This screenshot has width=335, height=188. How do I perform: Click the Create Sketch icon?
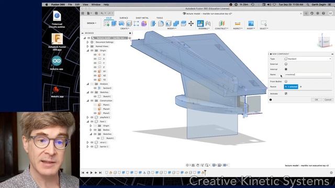pyautogui.click(x=106, y=23)
